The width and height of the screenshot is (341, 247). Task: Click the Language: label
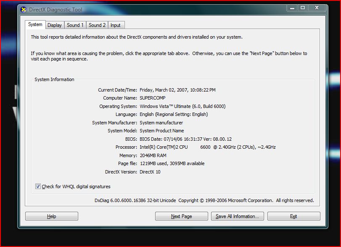(x=126, y=114)
